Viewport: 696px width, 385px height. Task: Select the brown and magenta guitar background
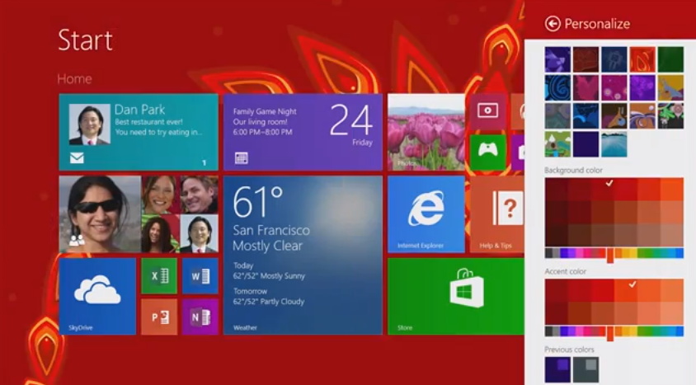[614, 115]
